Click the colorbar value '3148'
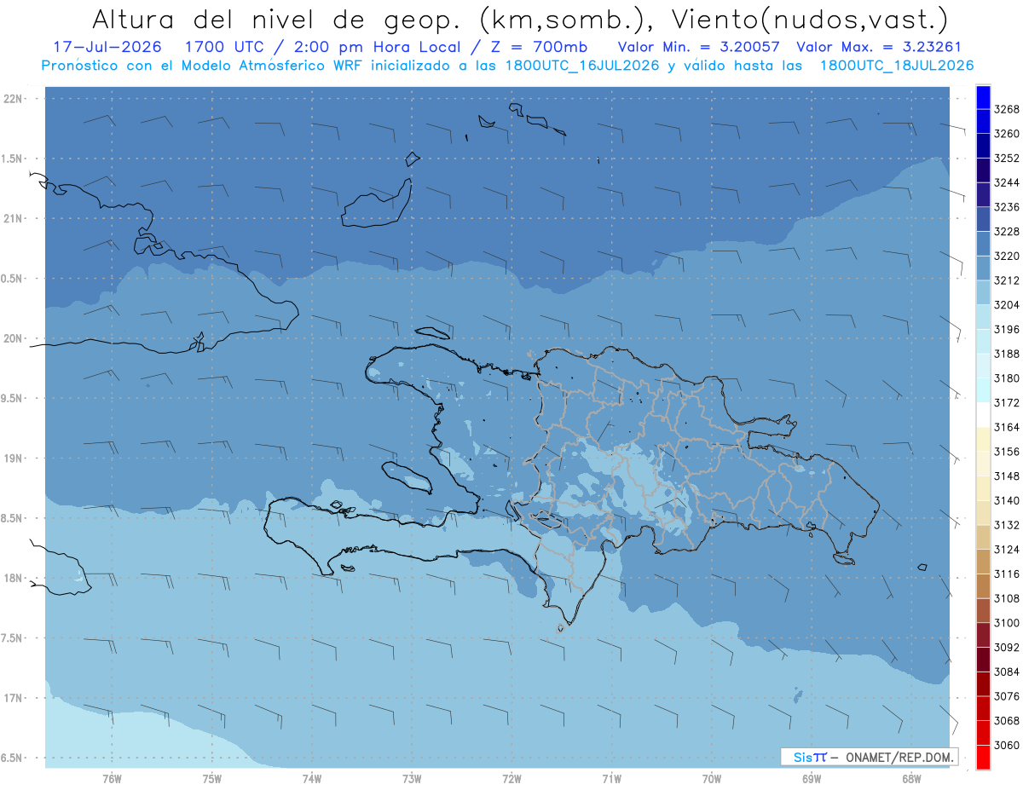1023x790 pixels. [1007, 476]
